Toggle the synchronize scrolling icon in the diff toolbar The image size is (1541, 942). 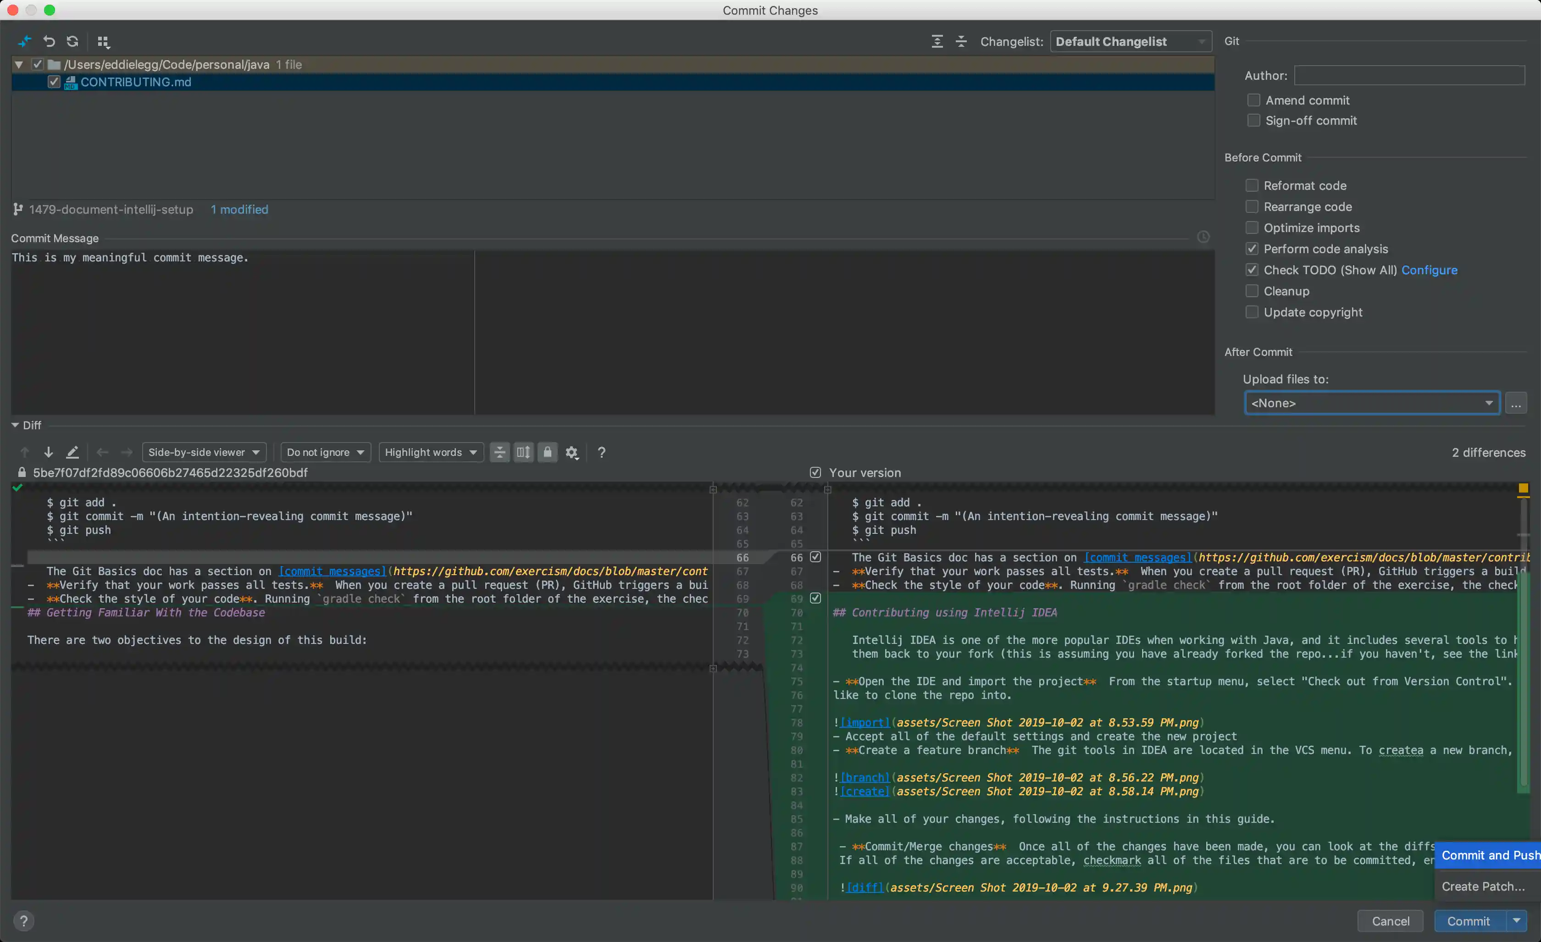[523, 452]
